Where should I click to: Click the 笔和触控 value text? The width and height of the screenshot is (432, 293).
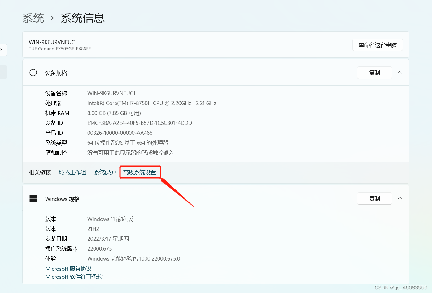(131, 153)
